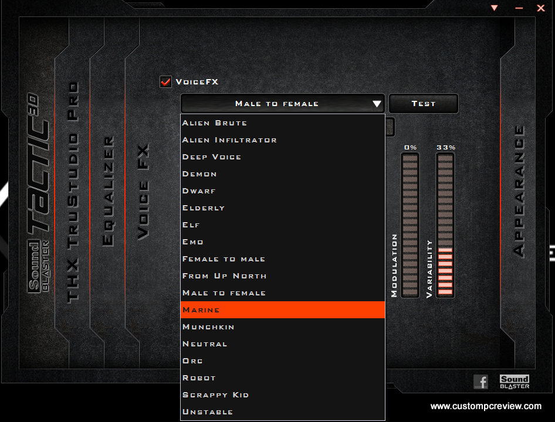The height and width of the screenshot is (422, 555).
Task: Open the Male to Female voice dropdown
Action: 282,104
